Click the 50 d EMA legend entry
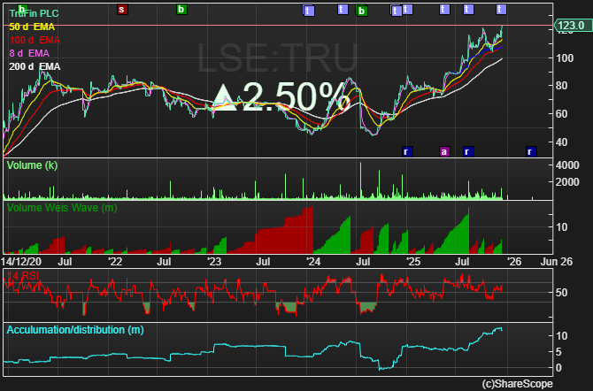The height and width of the screenshot is (391, 593). tap(32, 27)
